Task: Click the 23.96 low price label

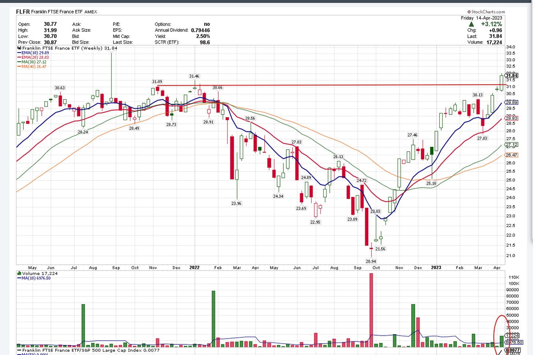Action: coord(236,203)
